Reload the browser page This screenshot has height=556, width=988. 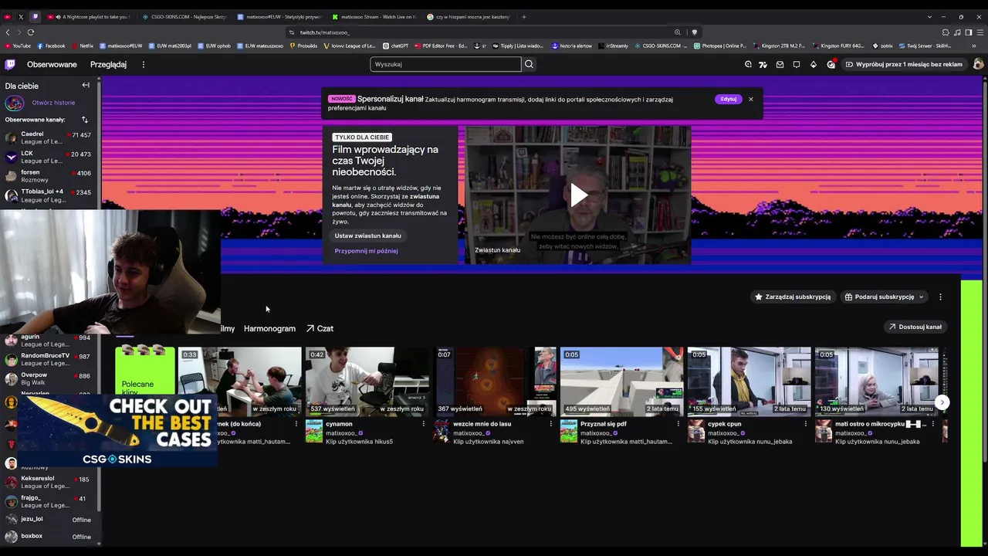(30, 32)
